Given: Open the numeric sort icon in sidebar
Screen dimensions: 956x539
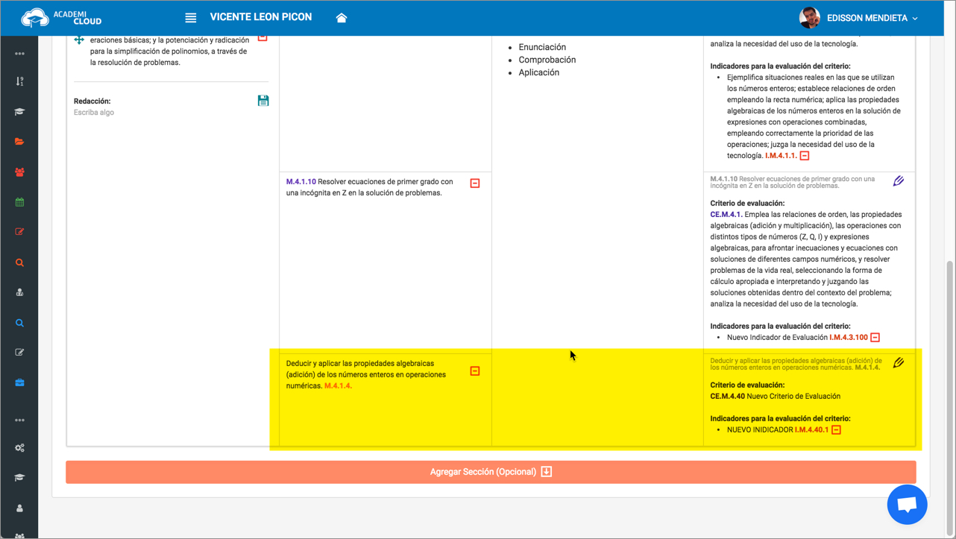Looking at the screenshot, I should pyautogui.click(x=19, y=81).
